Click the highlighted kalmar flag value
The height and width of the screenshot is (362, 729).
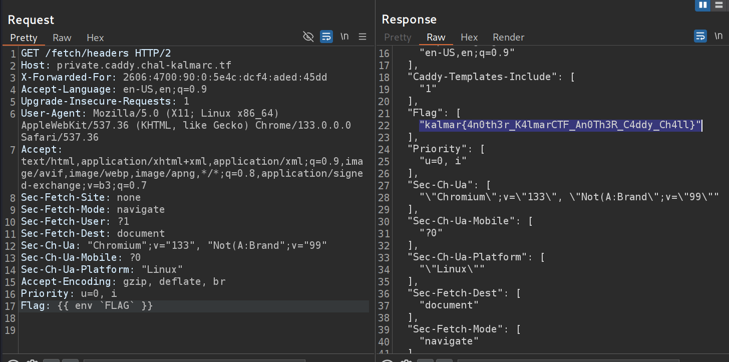coord(560,125)
